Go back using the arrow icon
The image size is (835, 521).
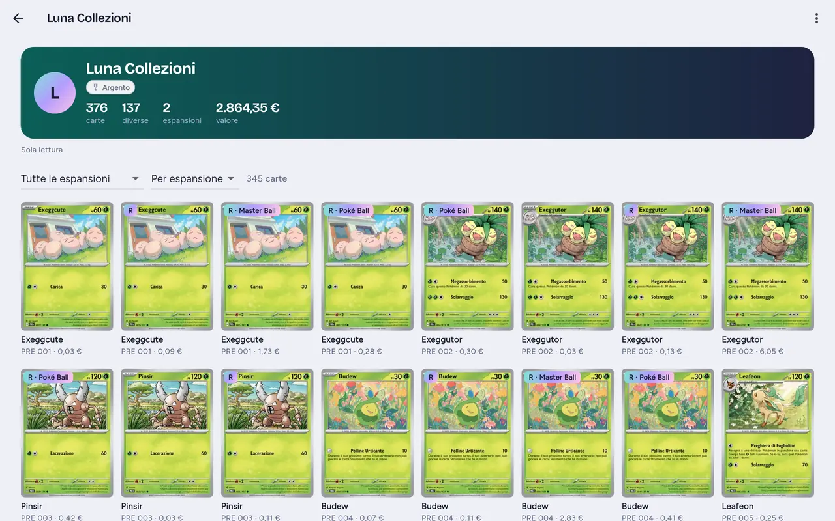click(18, 18)
